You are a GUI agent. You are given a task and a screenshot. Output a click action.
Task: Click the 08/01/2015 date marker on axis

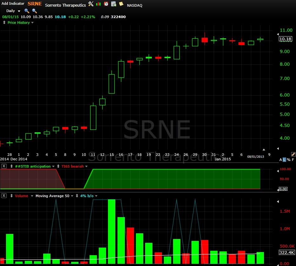point(256,156)
